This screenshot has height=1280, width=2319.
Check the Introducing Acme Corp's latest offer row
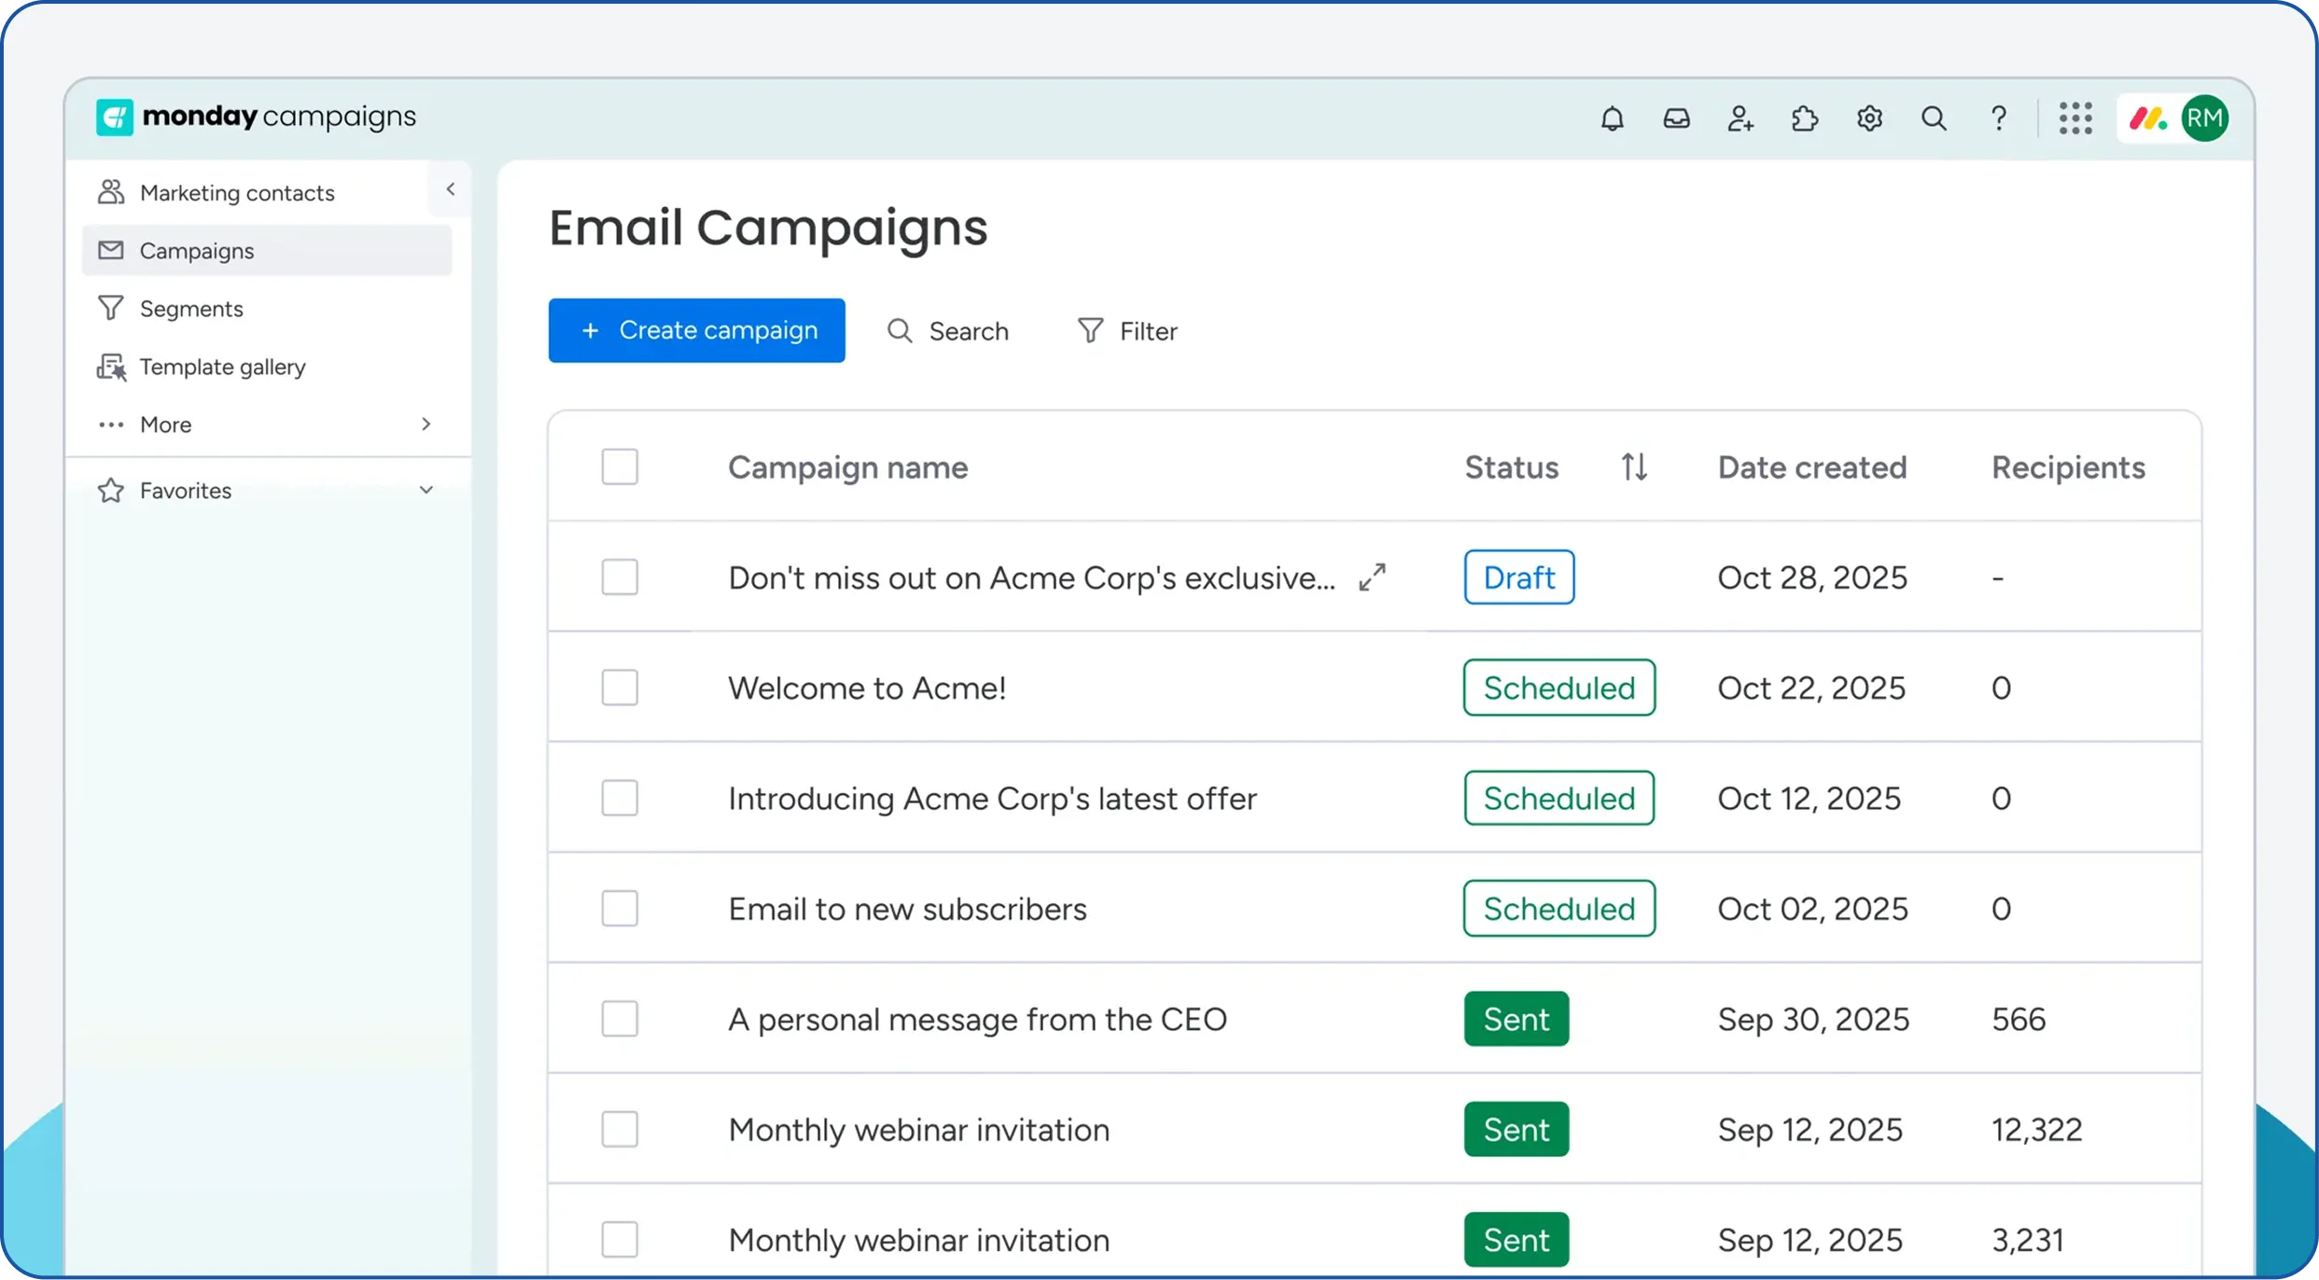click(620, 799)
